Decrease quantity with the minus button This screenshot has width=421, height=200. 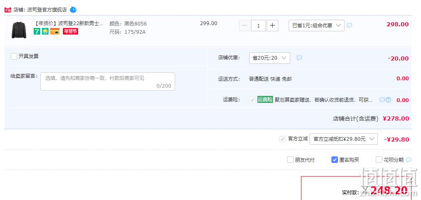click(x=244, y=26)
